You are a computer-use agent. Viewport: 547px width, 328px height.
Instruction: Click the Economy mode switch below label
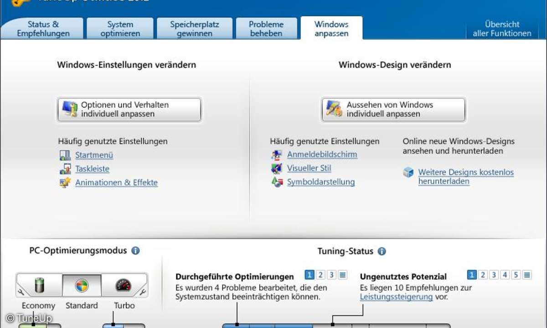[40, 326]
